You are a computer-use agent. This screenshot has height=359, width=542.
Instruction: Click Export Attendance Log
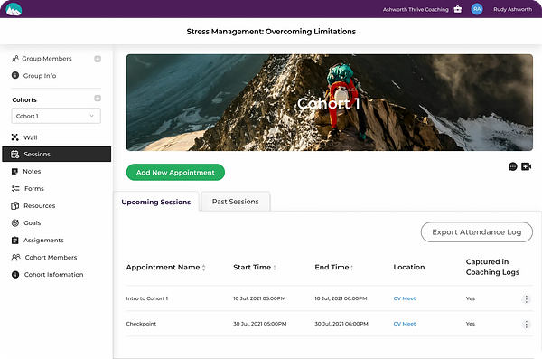pos(477,231)
